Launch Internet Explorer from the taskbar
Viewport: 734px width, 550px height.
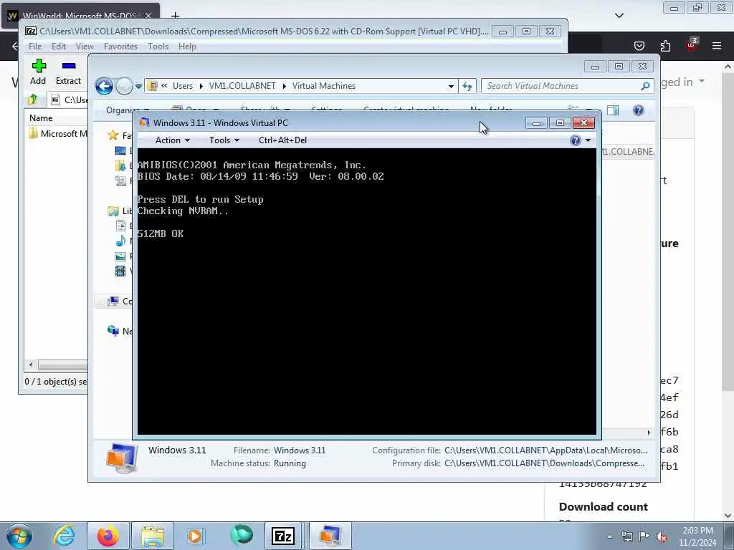[x=64, y=536]
